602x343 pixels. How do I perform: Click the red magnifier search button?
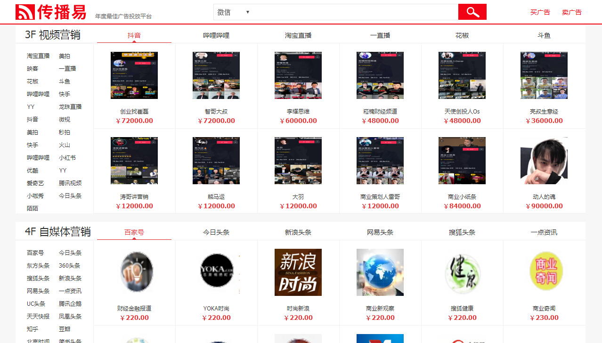(472, 12)
